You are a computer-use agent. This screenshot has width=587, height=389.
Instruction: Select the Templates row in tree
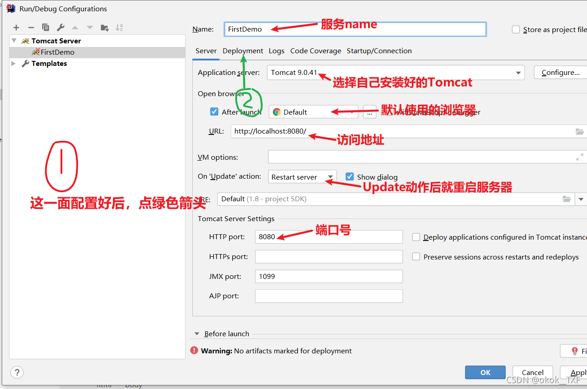pyautogui.click(x=97, y=64)
